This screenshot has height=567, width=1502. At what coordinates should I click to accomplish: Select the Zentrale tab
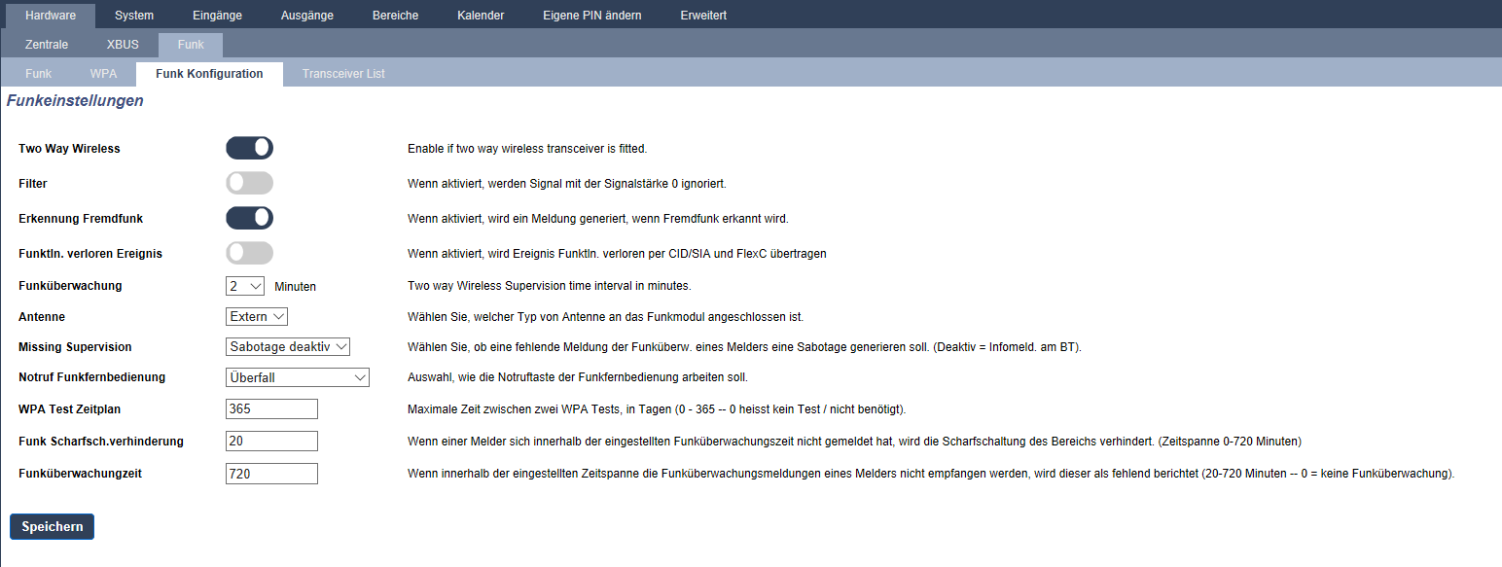click(47, 45)
